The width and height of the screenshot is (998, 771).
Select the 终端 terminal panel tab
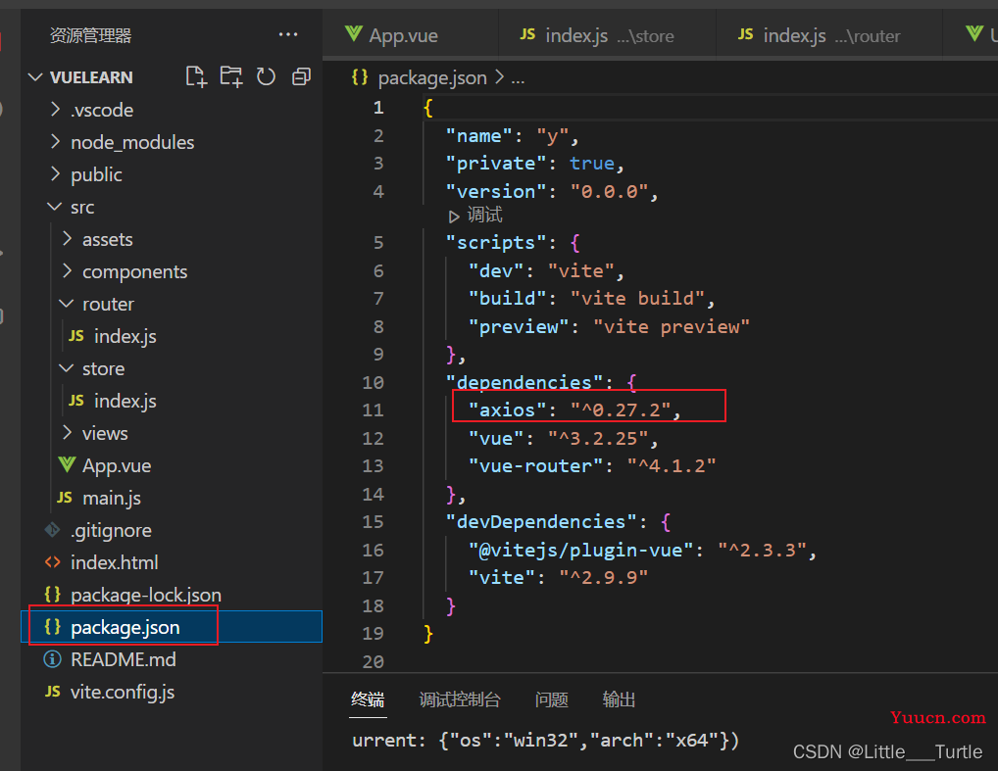368,699
